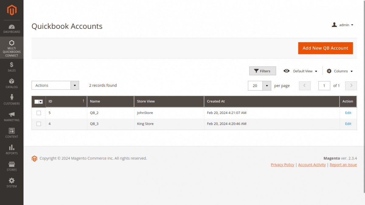Screen dimensions: 365x205
Task: Click the per page value field showing 20
Action: coord(255,86)
